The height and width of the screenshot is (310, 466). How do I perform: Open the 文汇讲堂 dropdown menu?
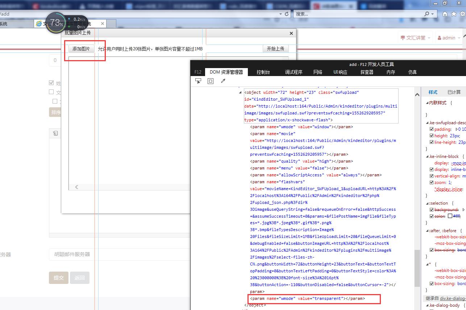click(415, 38)
